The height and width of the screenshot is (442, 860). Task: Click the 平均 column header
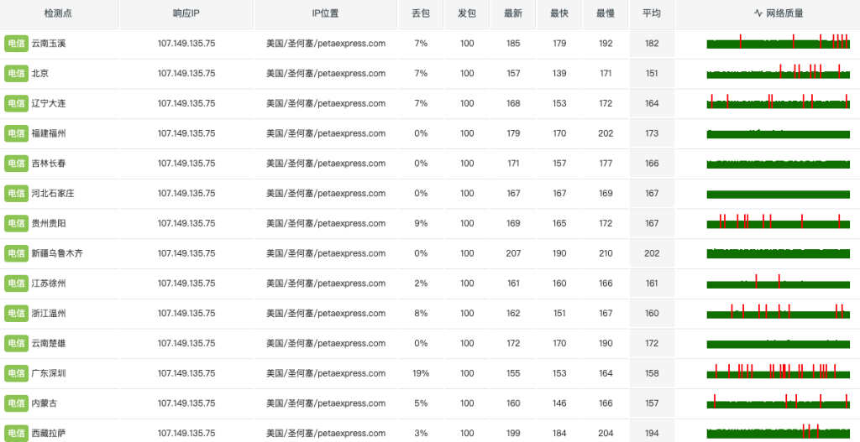[x=652, y=13]
